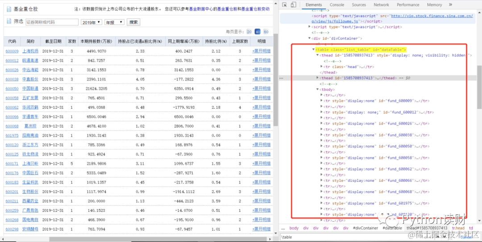Open the 年报 report type dropdown
The width and height of the screenshot is (482, 242).
[x=114, y=22]
